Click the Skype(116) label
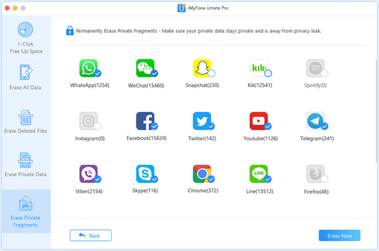 tap(145, 190)
